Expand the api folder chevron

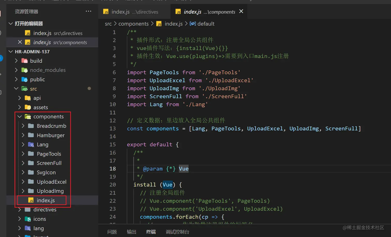pos(20,98)
